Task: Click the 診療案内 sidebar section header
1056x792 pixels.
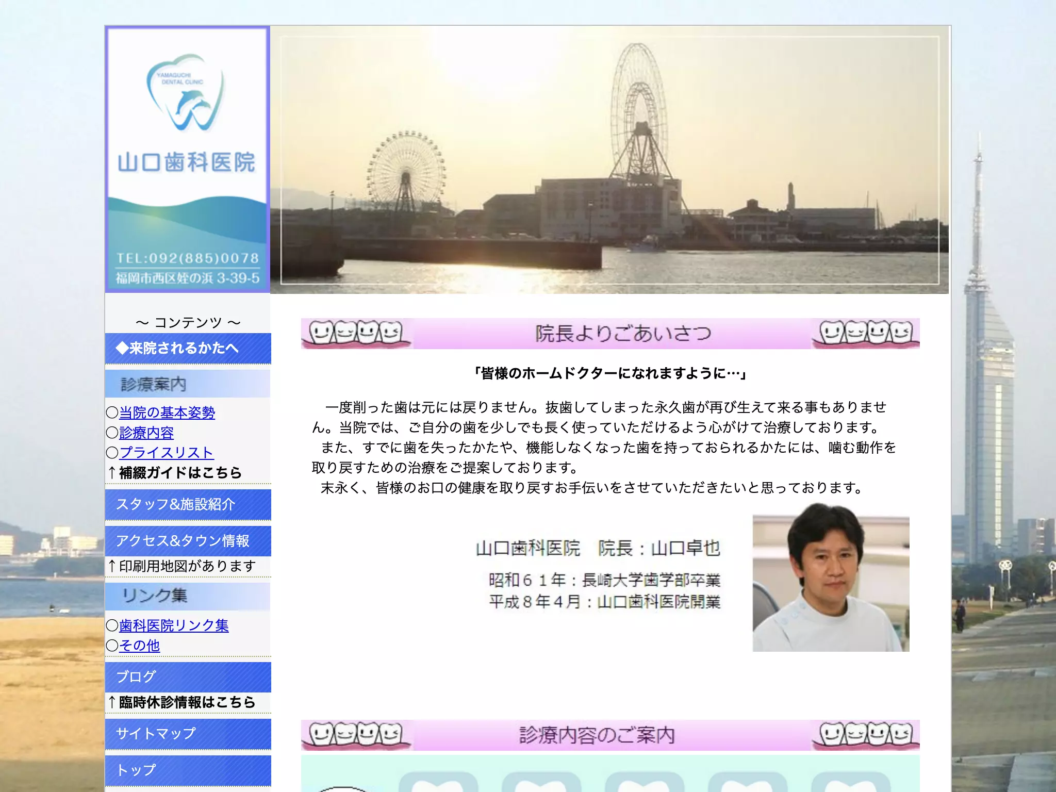Action: pyautogui.click(x=188, y=384)
